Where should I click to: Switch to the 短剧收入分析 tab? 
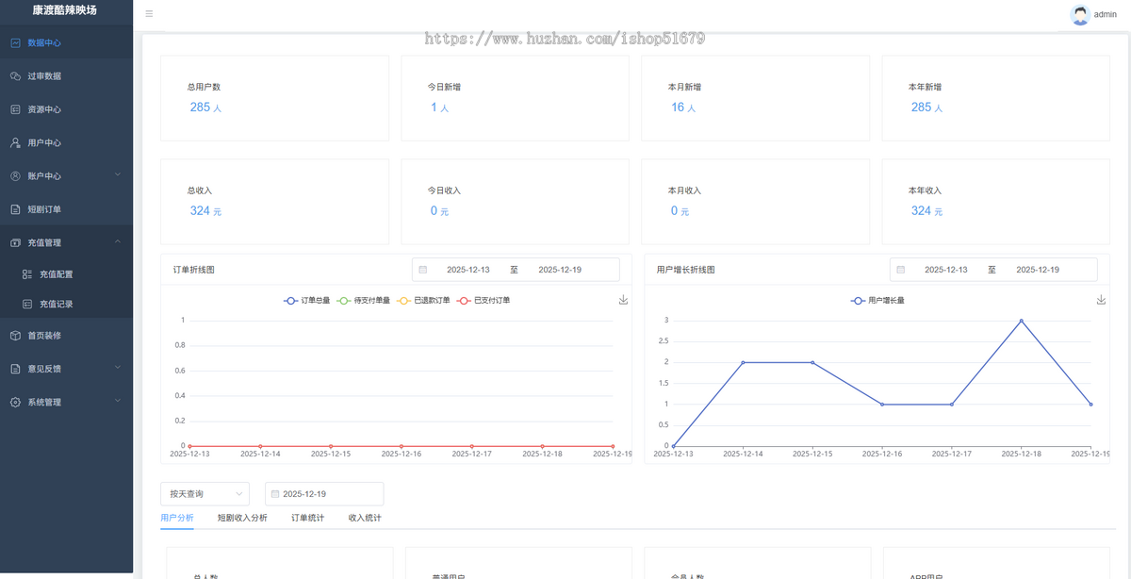coord(242,518)
